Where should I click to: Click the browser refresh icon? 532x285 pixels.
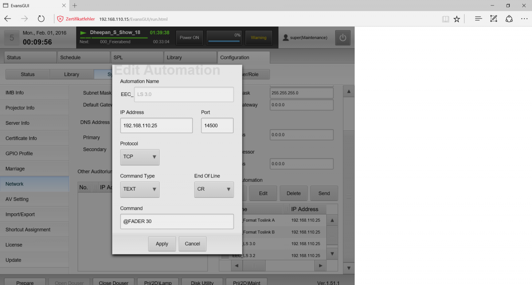(41, 19)
